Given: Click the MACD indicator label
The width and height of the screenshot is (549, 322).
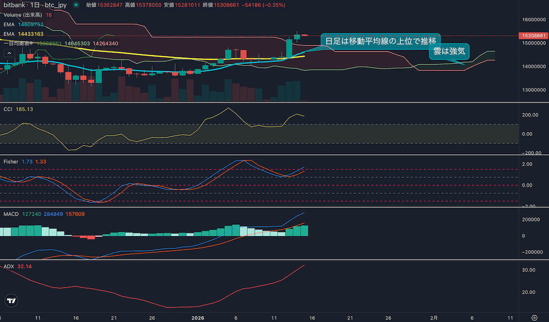Looking at the screenshot, I should (x=11, y=214).
